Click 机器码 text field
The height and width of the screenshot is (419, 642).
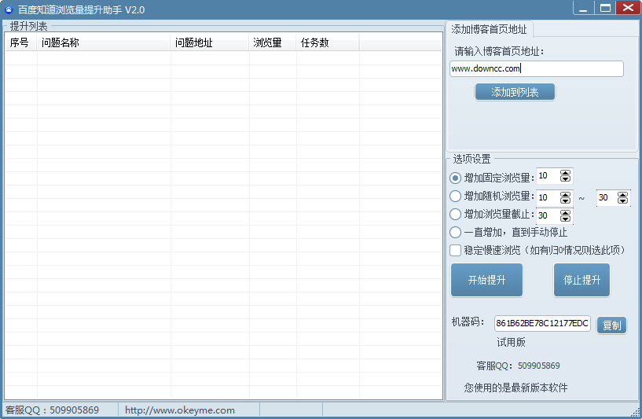[x=542, y=323]
